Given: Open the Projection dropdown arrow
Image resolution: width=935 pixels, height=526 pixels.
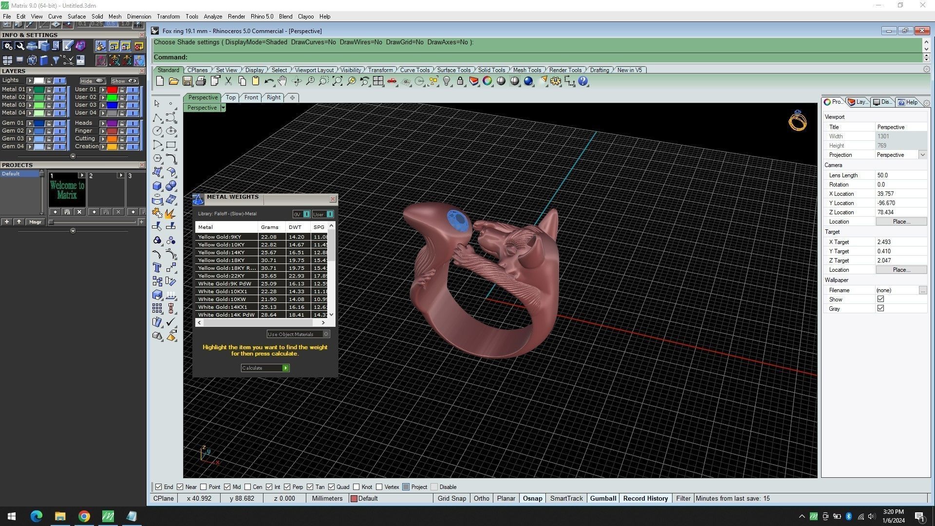Looking at the screenshot, I should point(922,155).
